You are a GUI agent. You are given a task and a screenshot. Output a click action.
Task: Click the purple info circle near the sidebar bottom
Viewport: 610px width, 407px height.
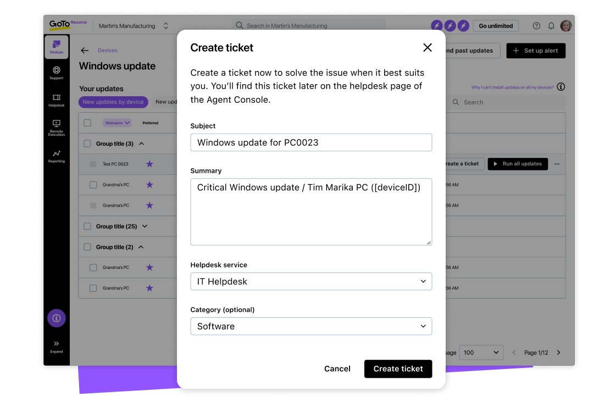coord(57,318)
